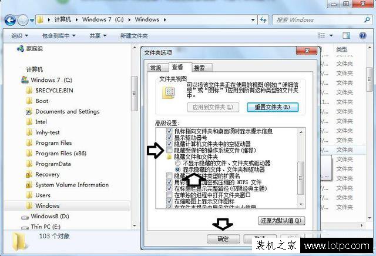Select 不显示隐藏的文件、文件夹或驱动器 radio
This screenshot has height=256, width=376.
tap(177, 163)
